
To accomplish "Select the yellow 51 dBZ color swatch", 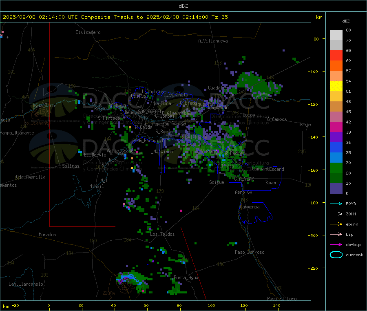I will [x=336, y=86].
